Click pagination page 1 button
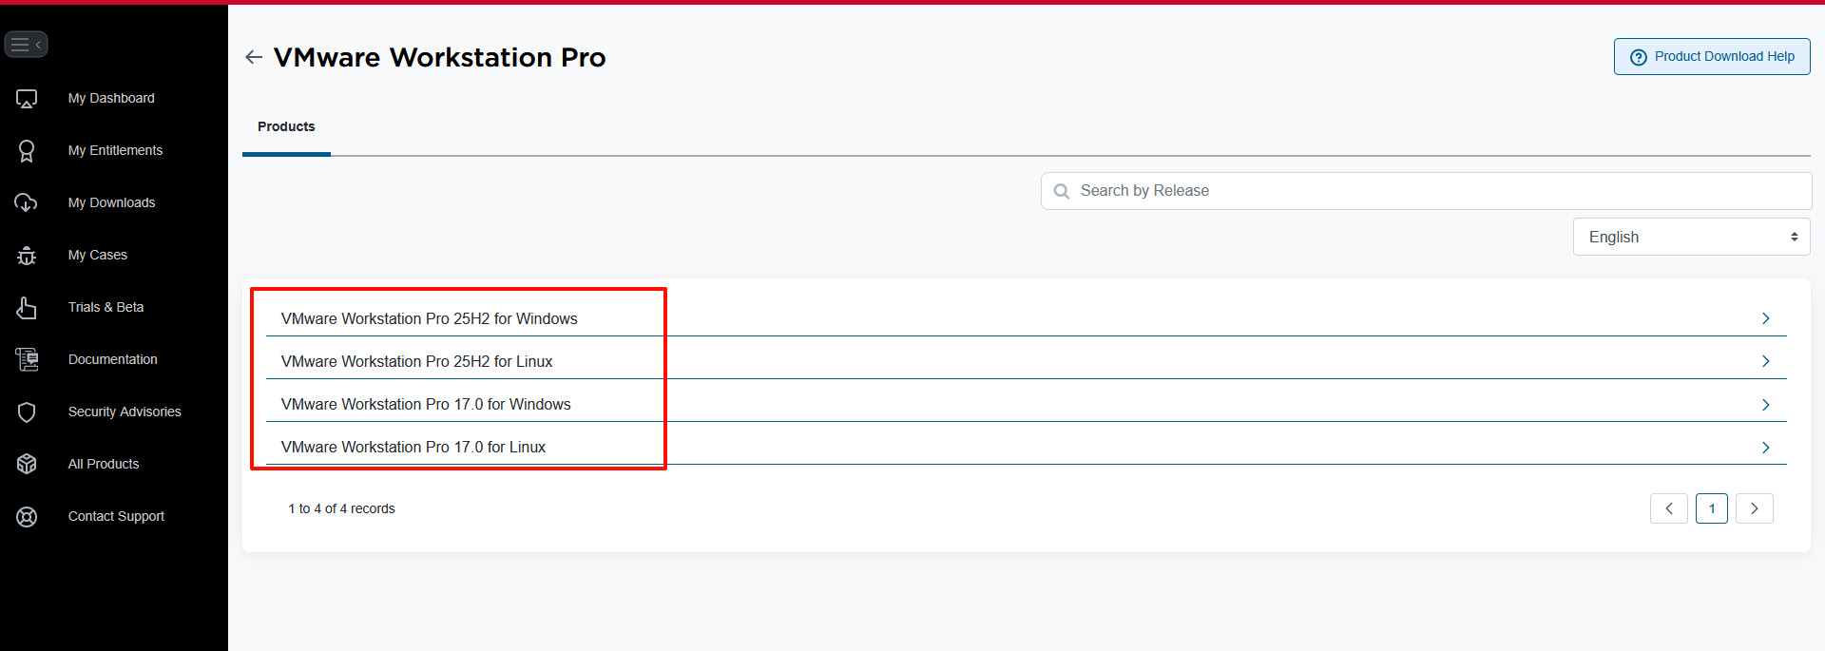The height and width of the screenshot is (651, 1825). coord(1712,508)
